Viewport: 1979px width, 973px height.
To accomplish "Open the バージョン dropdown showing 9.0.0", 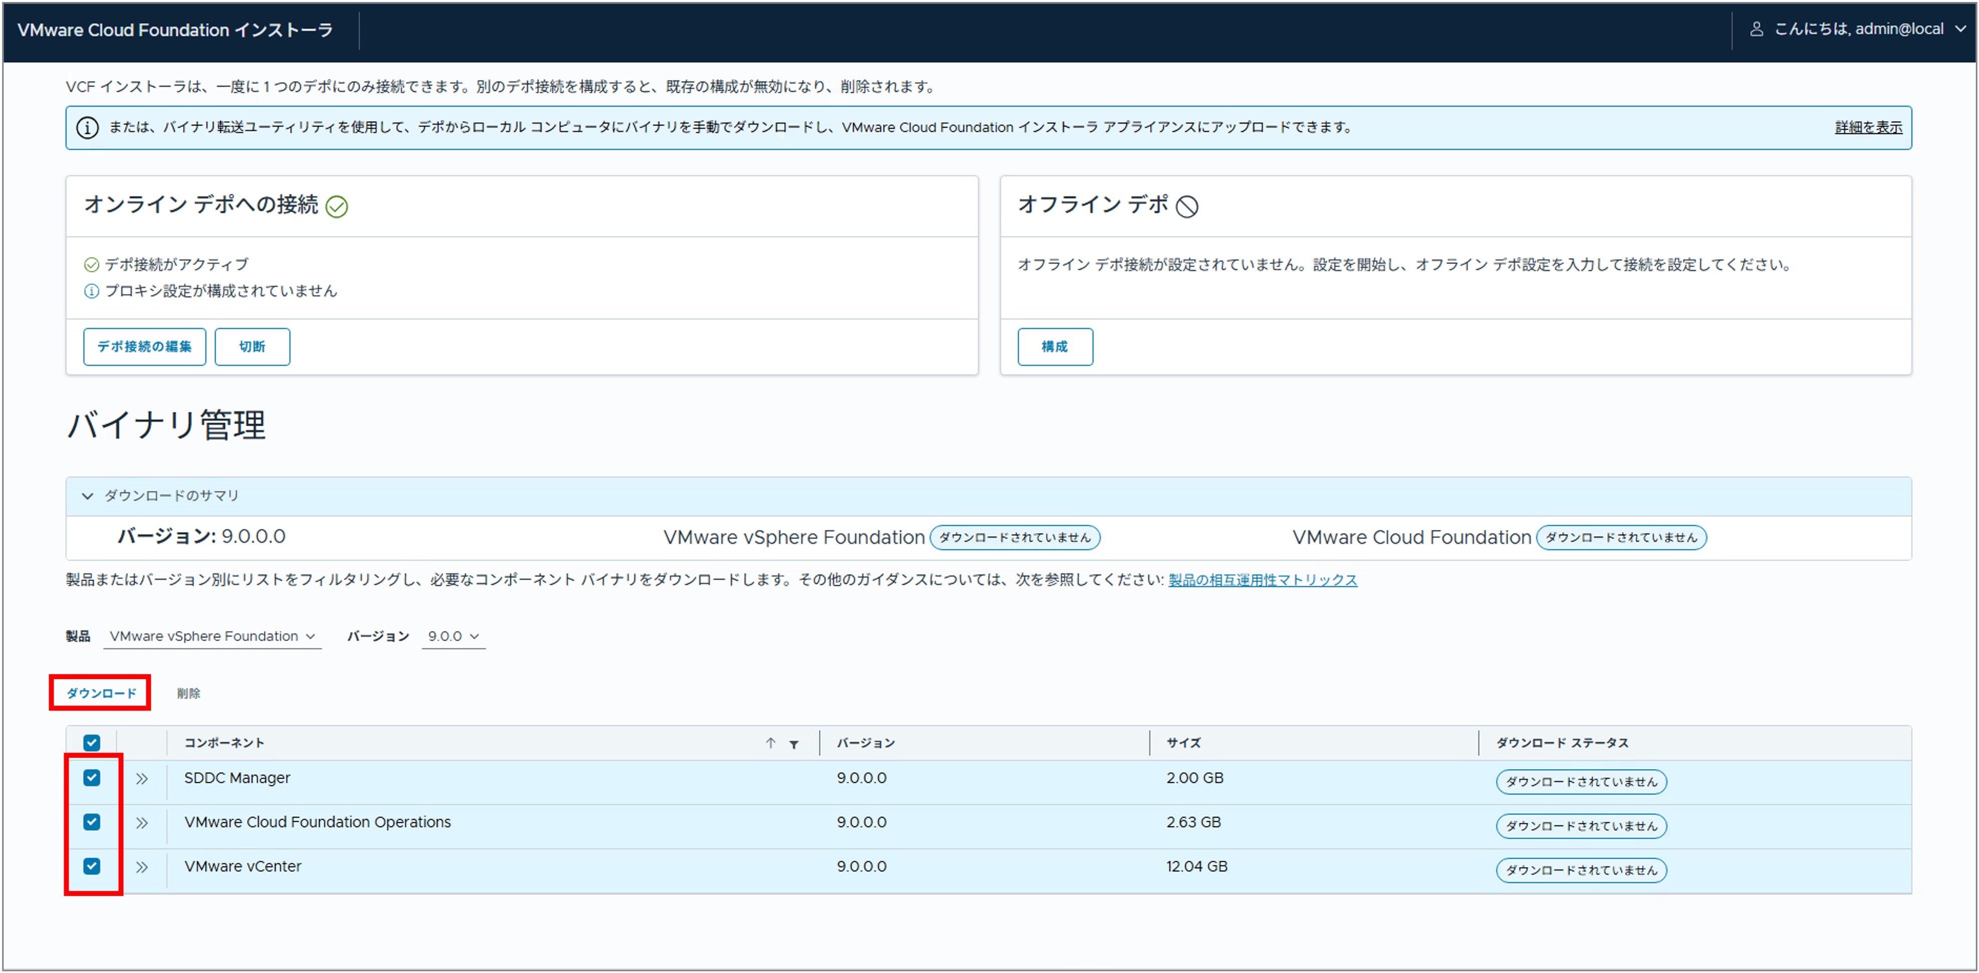I will [x=453, y=636].
